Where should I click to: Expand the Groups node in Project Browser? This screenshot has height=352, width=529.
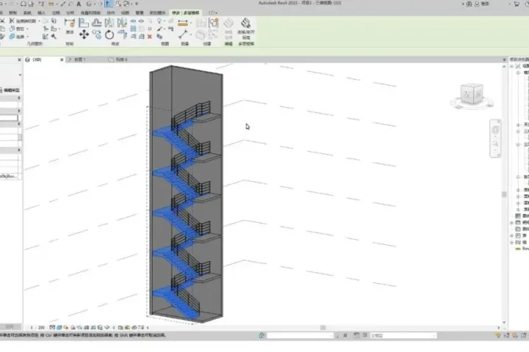tap(512, 242)
